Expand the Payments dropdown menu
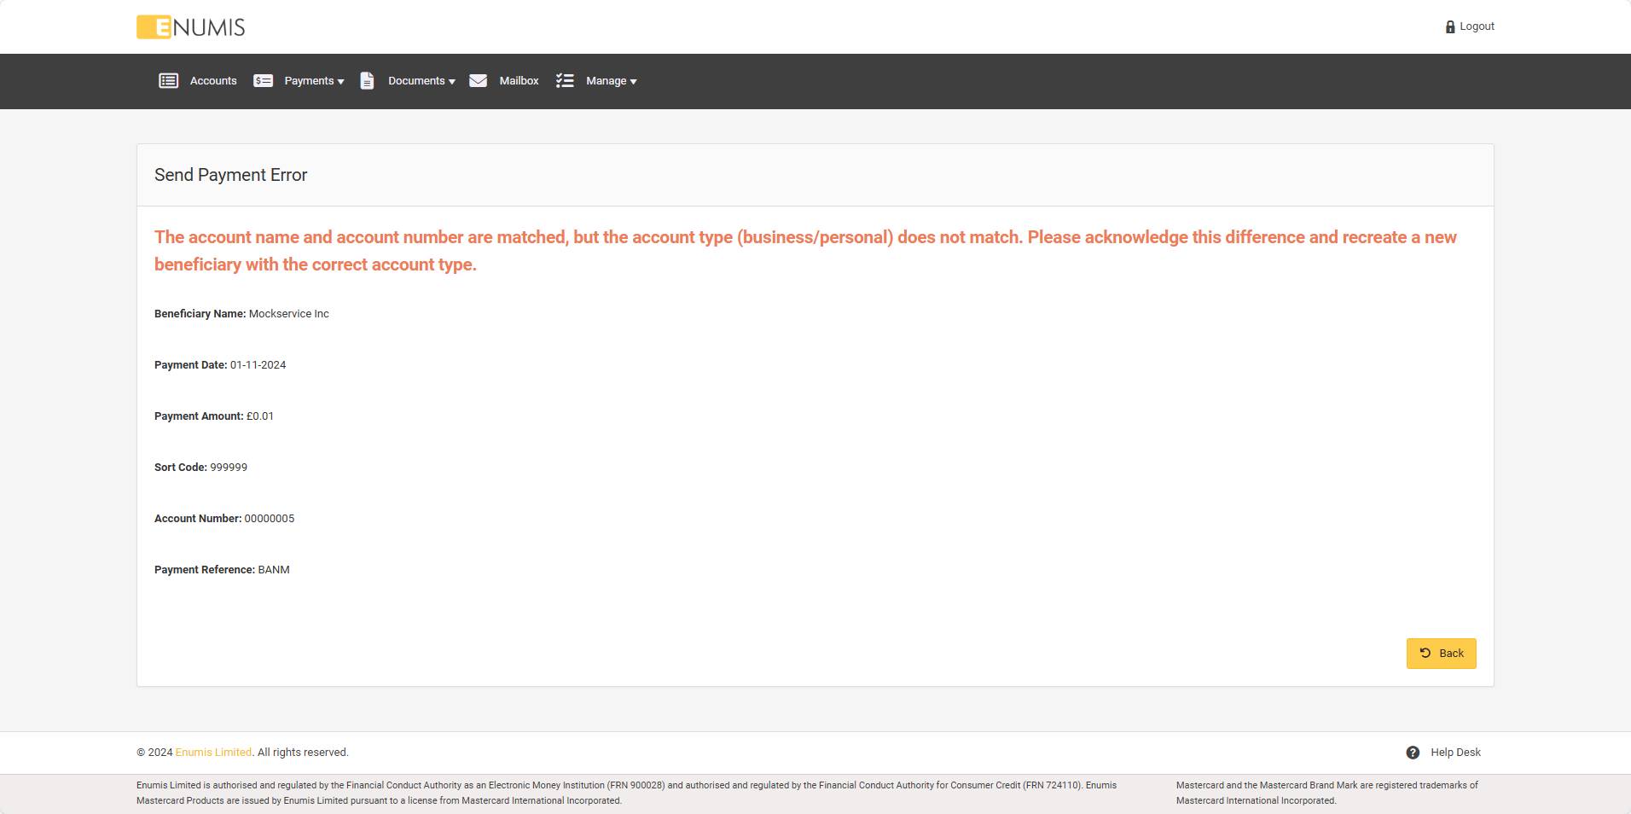 point(314,81)
